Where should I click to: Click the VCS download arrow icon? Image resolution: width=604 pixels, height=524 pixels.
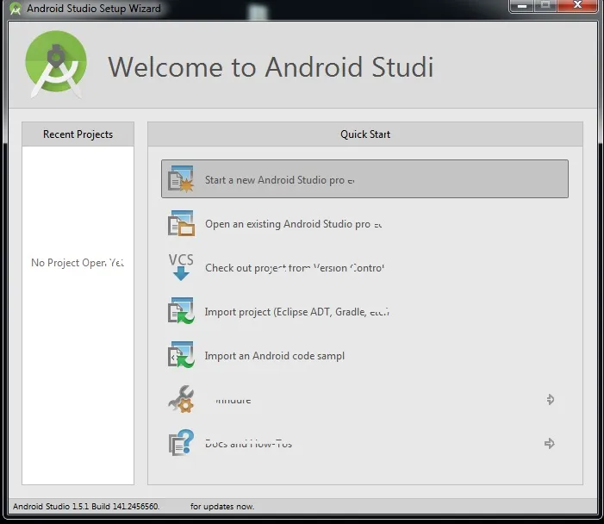181,266
